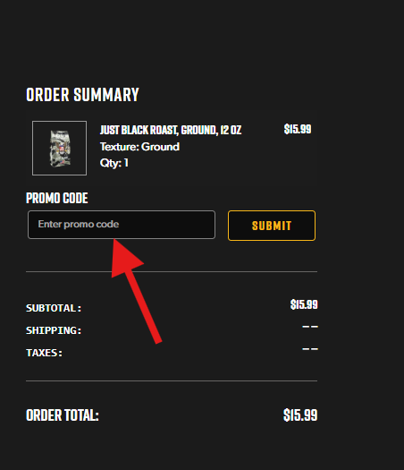Submit the promo code

272,226
